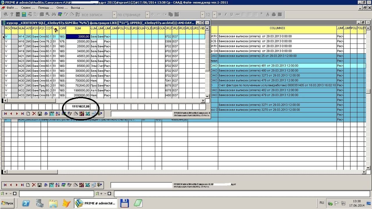Click A-Z sort icon in cursor window toolbar
372x209 pixels.
58,114
